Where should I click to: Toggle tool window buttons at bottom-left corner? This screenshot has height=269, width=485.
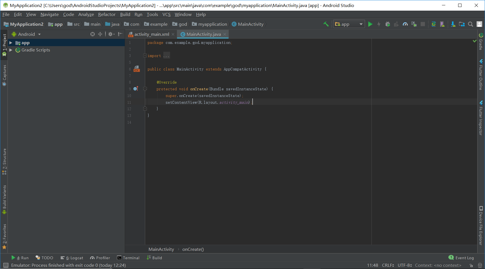[x=6, y=265]
